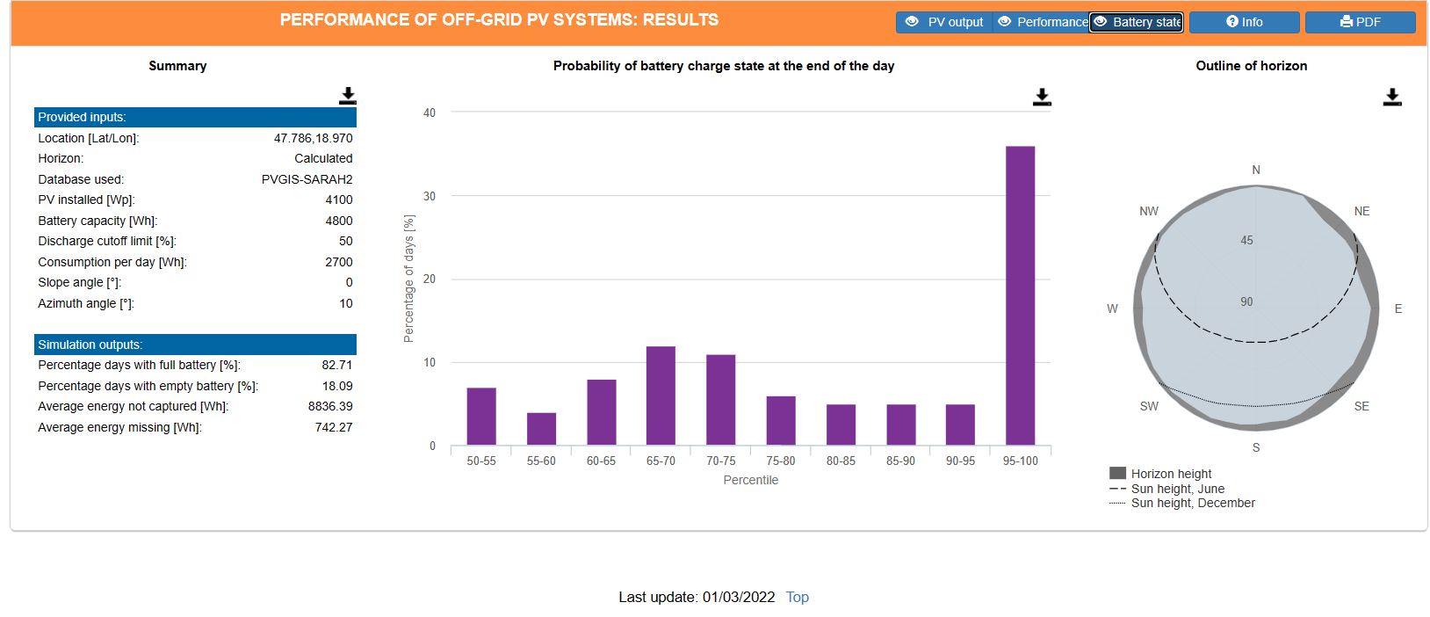1430x617 pixels.
Task: Click the 70-75 percentile bar
Action: pyautogui.click(x=720, y=400)
